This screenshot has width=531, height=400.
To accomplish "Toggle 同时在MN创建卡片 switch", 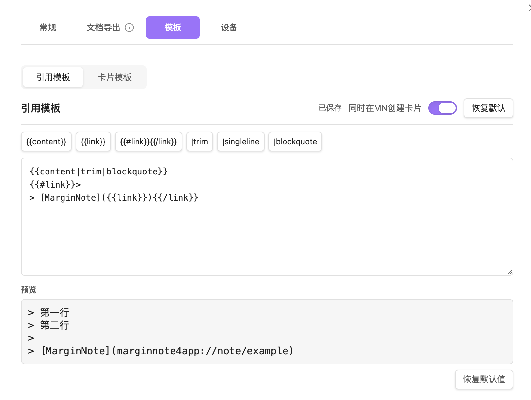I will tap(443, 108).
